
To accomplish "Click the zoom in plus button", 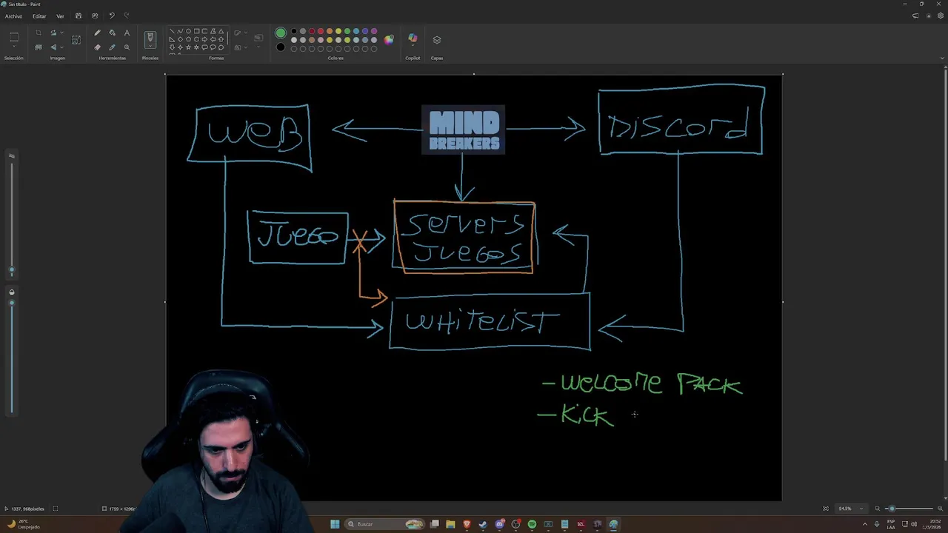I will click(941, 509).
